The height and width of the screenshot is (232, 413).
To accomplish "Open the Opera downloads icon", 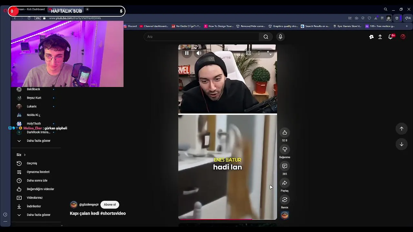I will pyautogui.click(x=376, y=18).
